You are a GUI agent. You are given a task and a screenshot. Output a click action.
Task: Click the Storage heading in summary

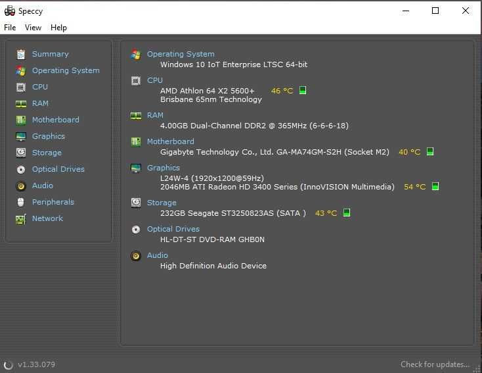point(162,203)
